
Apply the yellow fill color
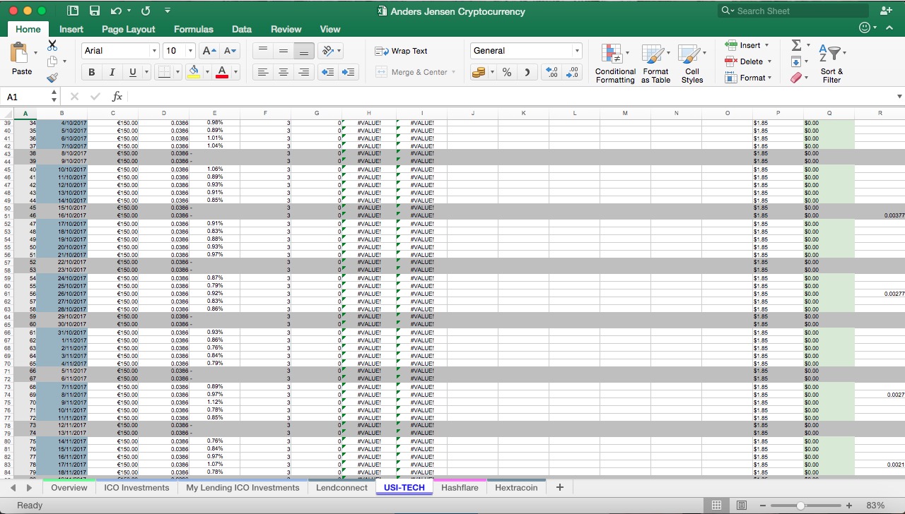click(x=194, y=72)
